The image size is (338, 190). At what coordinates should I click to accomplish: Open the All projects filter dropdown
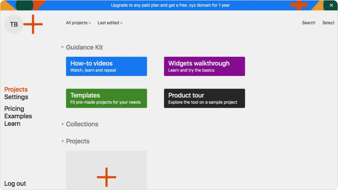coord(78,23)
